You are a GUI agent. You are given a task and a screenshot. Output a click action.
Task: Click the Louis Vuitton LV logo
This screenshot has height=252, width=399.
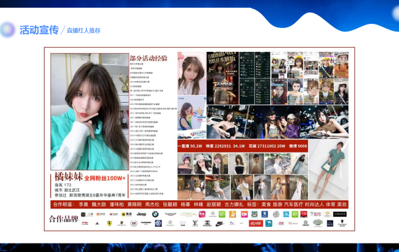click(195, 223)
